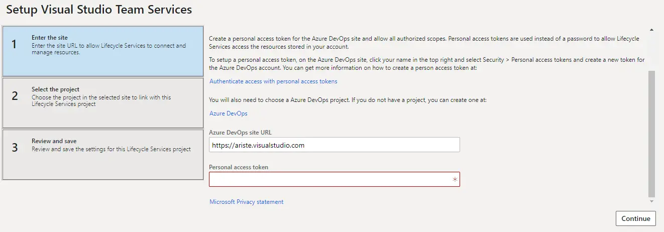Follow the blue "Azure DevOps" link
664x232 pixels.
(x=229, y=113)
